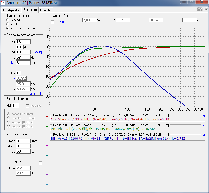Click the magenta plus curve slot icon
The image size is (209, 193).
point(47,146)
